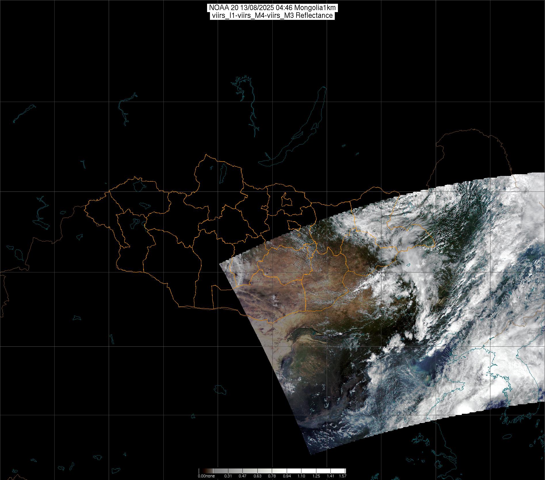
Task: Click the 0.63 colorbar tick label
Action: click(257, 476)
